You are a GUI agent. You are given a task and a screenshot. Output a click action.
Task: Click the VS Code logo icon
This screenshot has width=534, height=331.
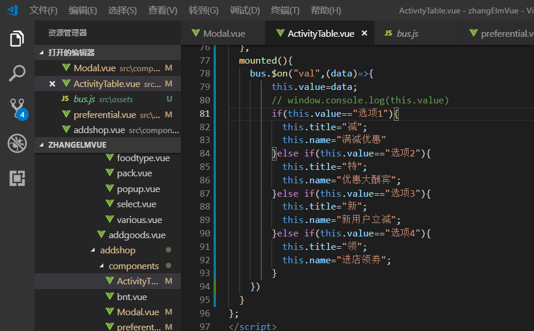[13, 11]
